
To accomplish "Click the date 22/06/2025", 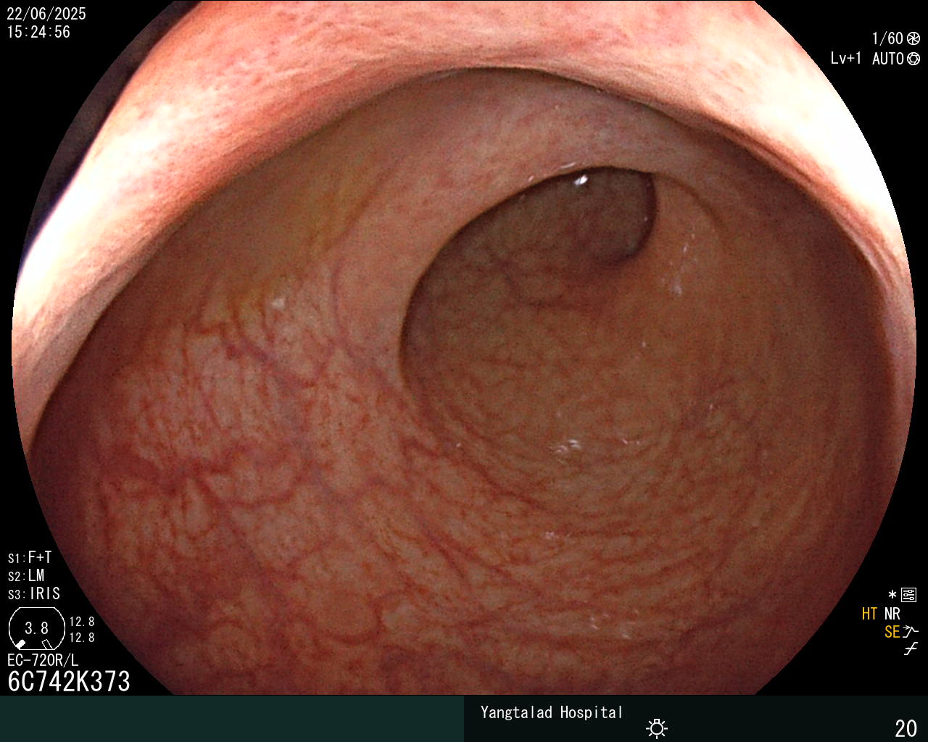I will [46, 14].
